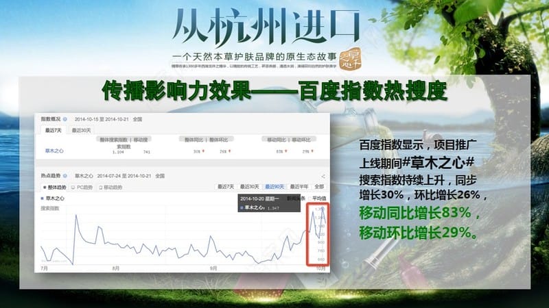Click the help icon beside 指数概况
Image resolution: width=549 pixels, height=308 pixels.
(x=65, y=119)
